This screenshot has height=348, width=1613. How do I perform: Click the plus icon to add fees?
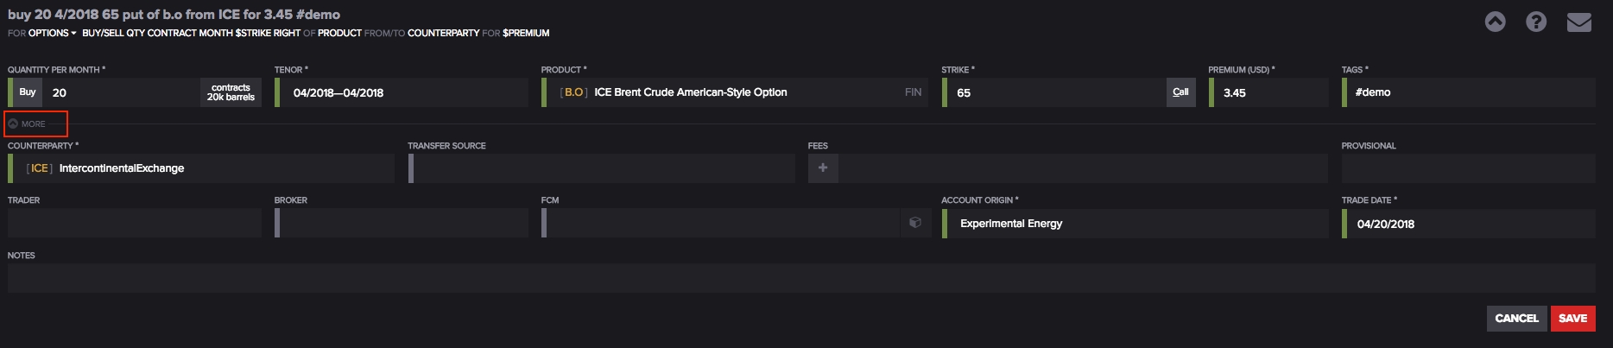(x=823, y=168)
